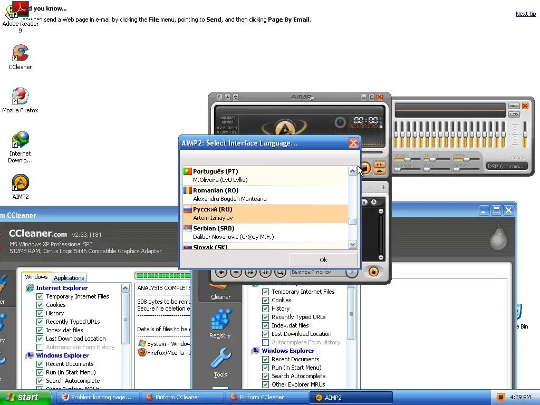Screen dimensions: 540x405
Task: Click the orange system tray icon beside the clock
Action: tap(501, 397)
